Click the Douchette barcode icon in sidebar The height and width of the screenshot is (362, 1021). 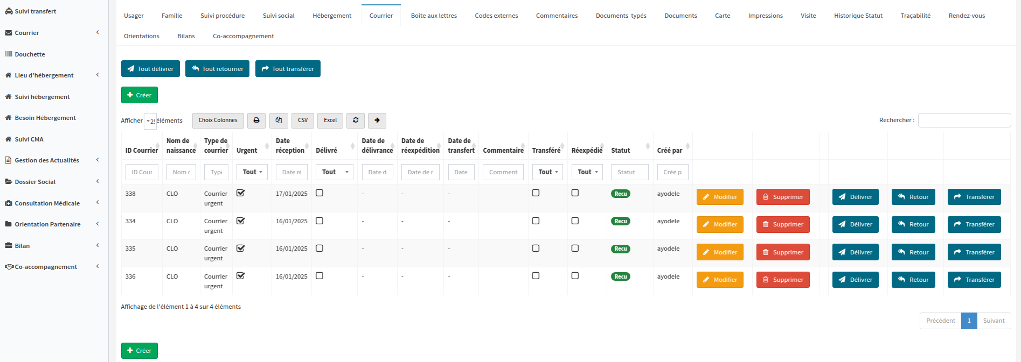tap(9, 54)
